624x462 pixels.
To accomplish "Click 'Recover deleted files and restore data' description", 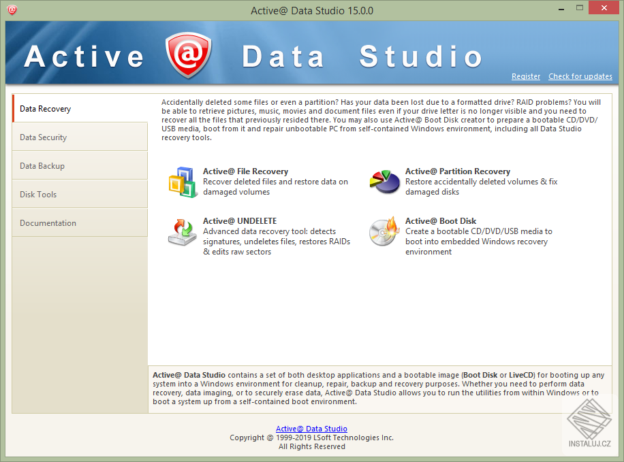I will [x=275, y=187].
